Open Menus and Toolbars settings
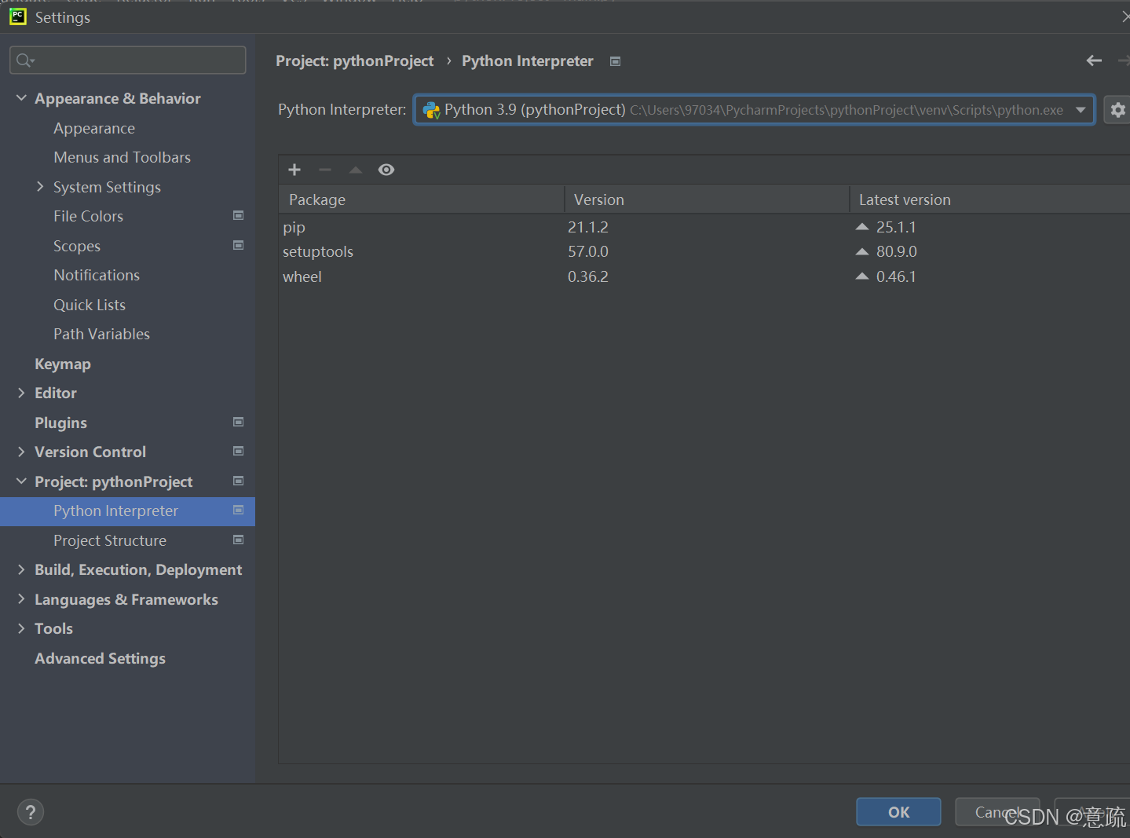 tap(122, 157)
